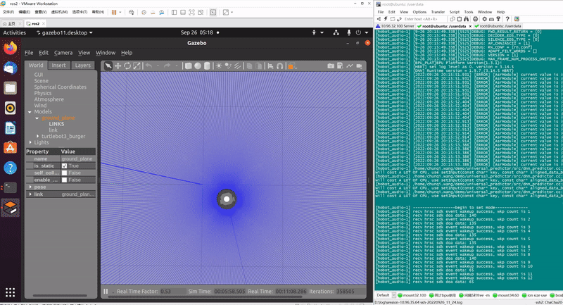The height and width of the screenshot is (305, 563).
Task: Toggle the self_coll... checkbox
Action: click(64, 173)
